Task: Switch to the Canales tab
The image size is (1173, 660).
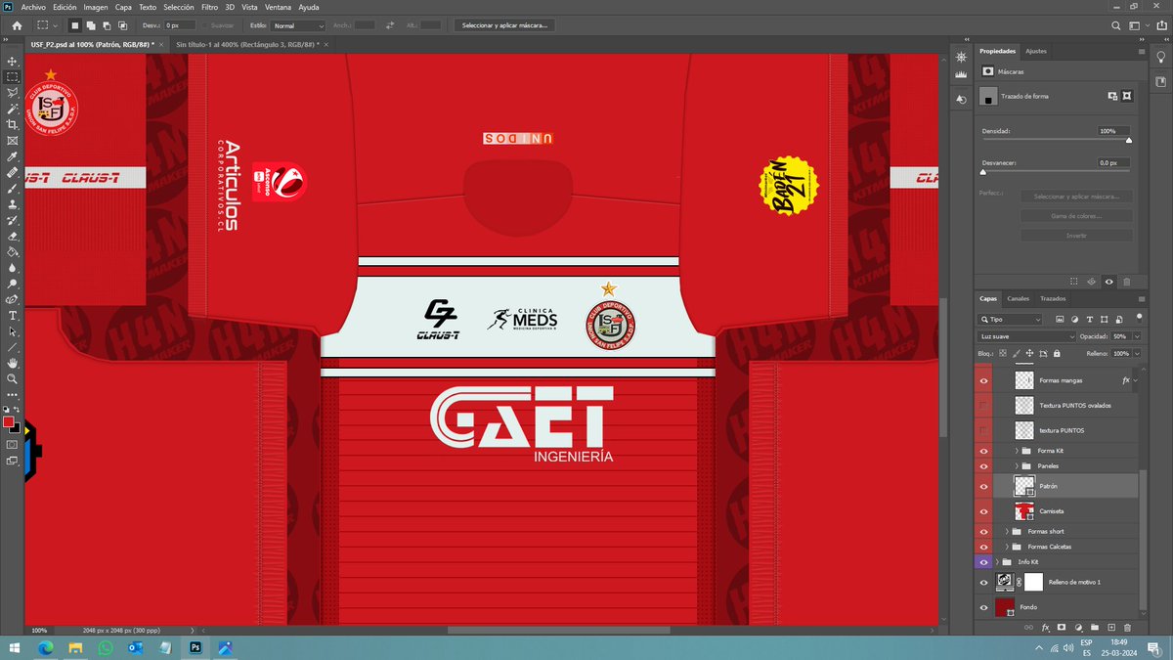Action: coord(1018,298)
